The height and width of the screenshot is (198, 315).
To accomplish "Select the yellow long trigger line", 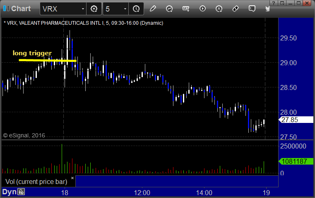I will 48,60.
